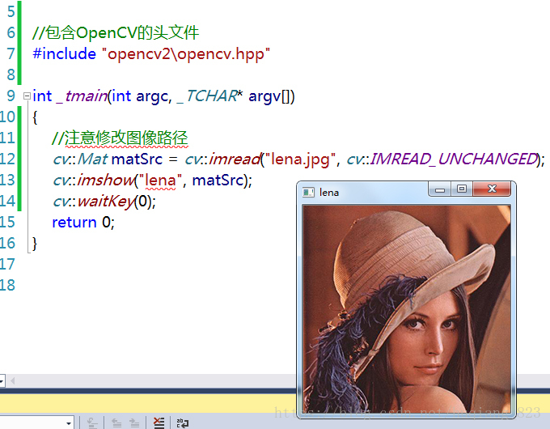Image resolution: width=550 pixels, height=429 pixels.
Task: Click the lena window app icon
Action: pyautogui.click(x=308, y=193)
